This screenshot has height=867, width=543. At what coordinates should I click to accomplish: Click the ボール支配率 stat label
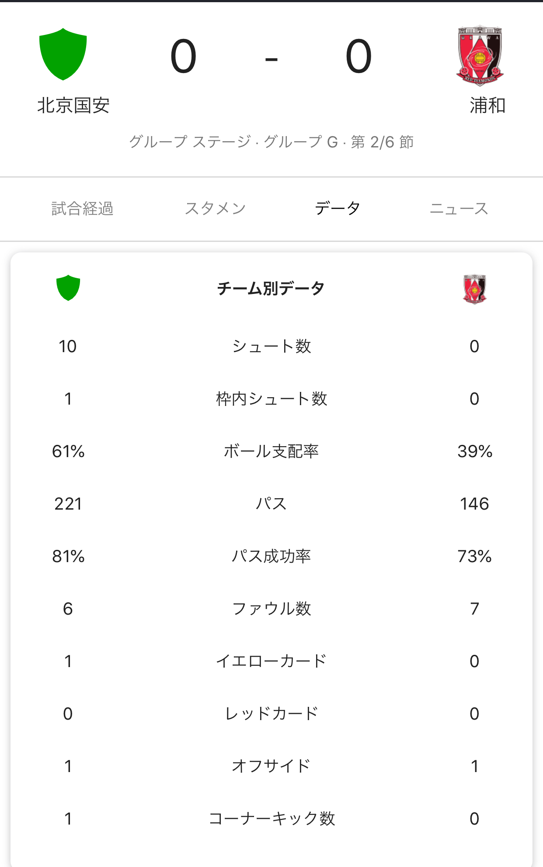271,451
